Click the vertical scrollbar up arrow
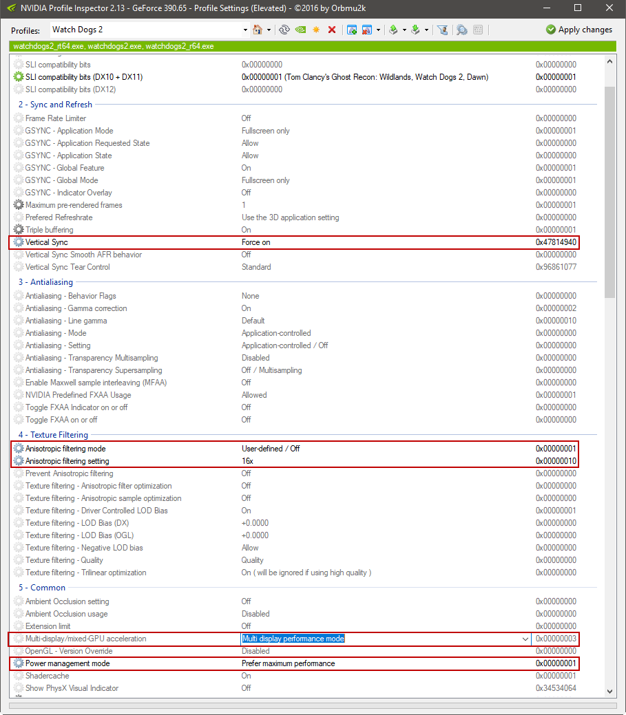Viewport: 626px width, 715px height. [609, 61]
